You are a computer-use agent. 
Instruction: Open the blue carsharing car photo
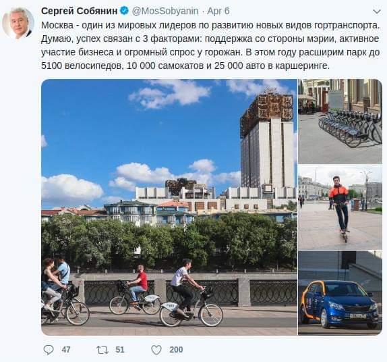(340, 293)
